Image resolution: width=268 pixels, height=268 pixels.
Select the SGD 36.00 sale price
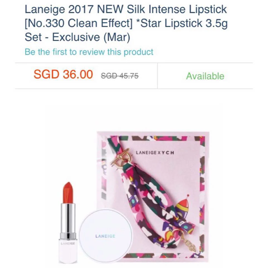pos(63,75)
